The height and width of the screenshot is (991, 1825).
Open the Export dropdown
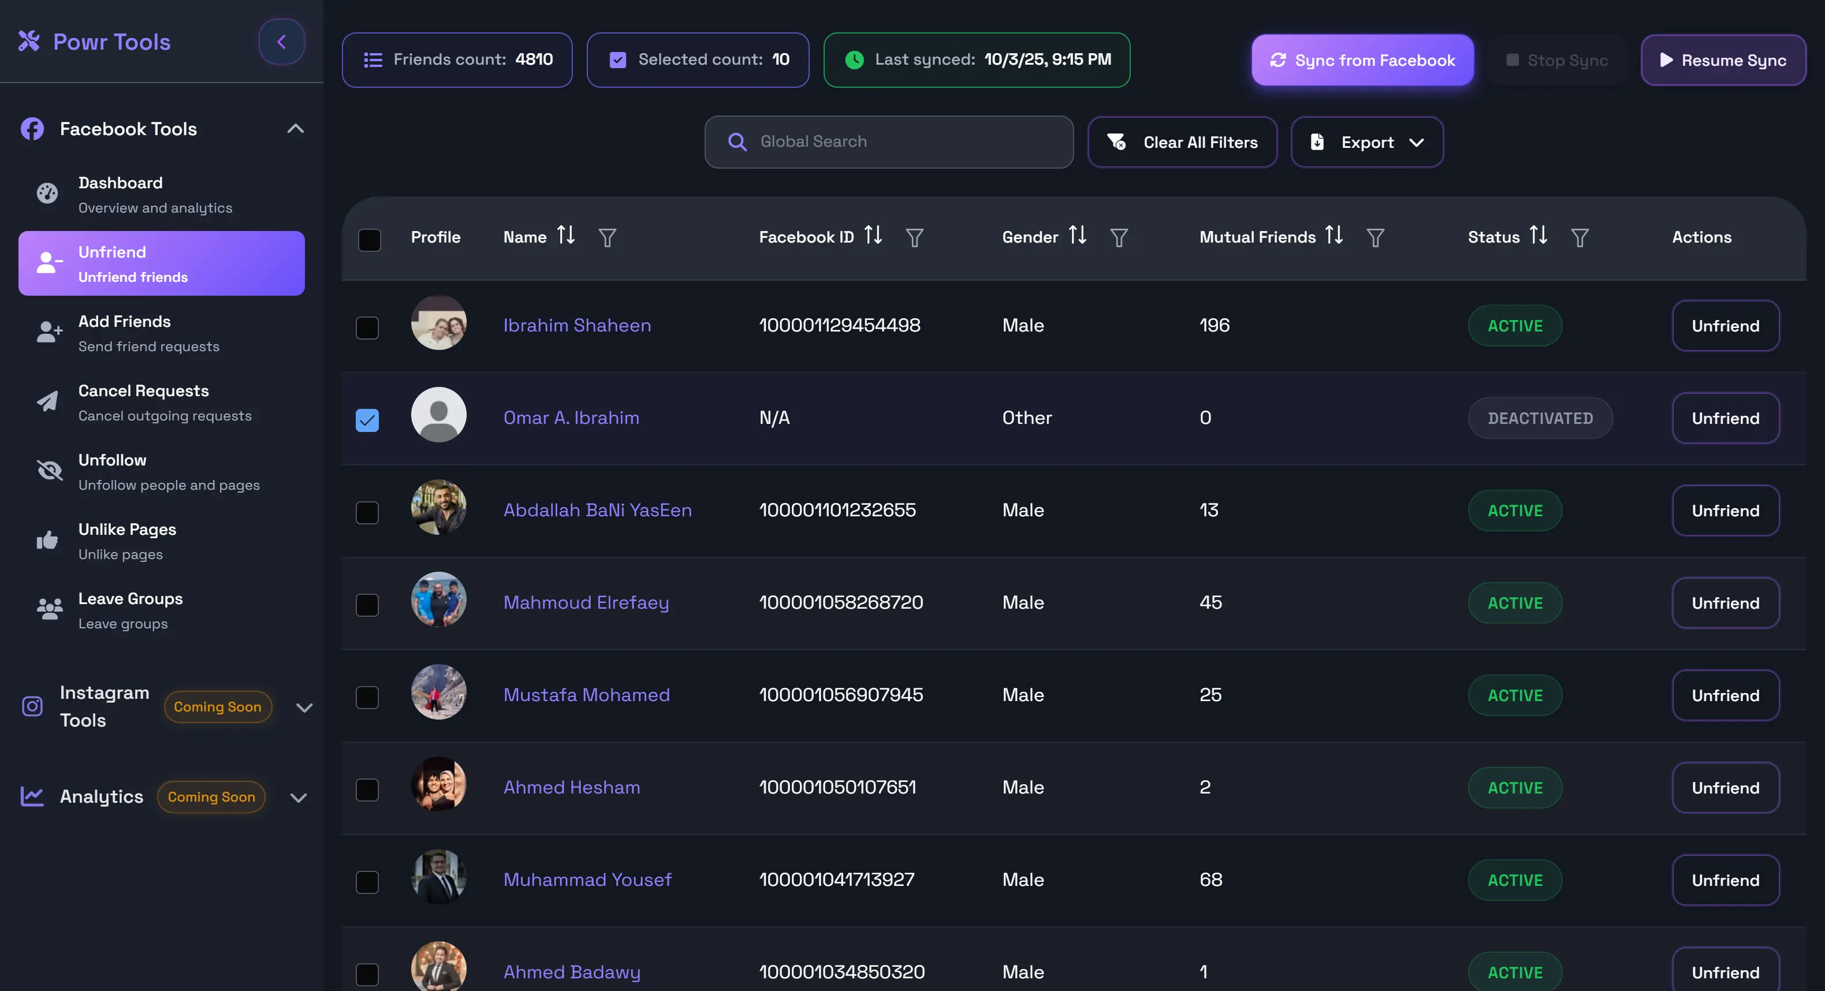pyautogui.click(x=1368, y=143)
